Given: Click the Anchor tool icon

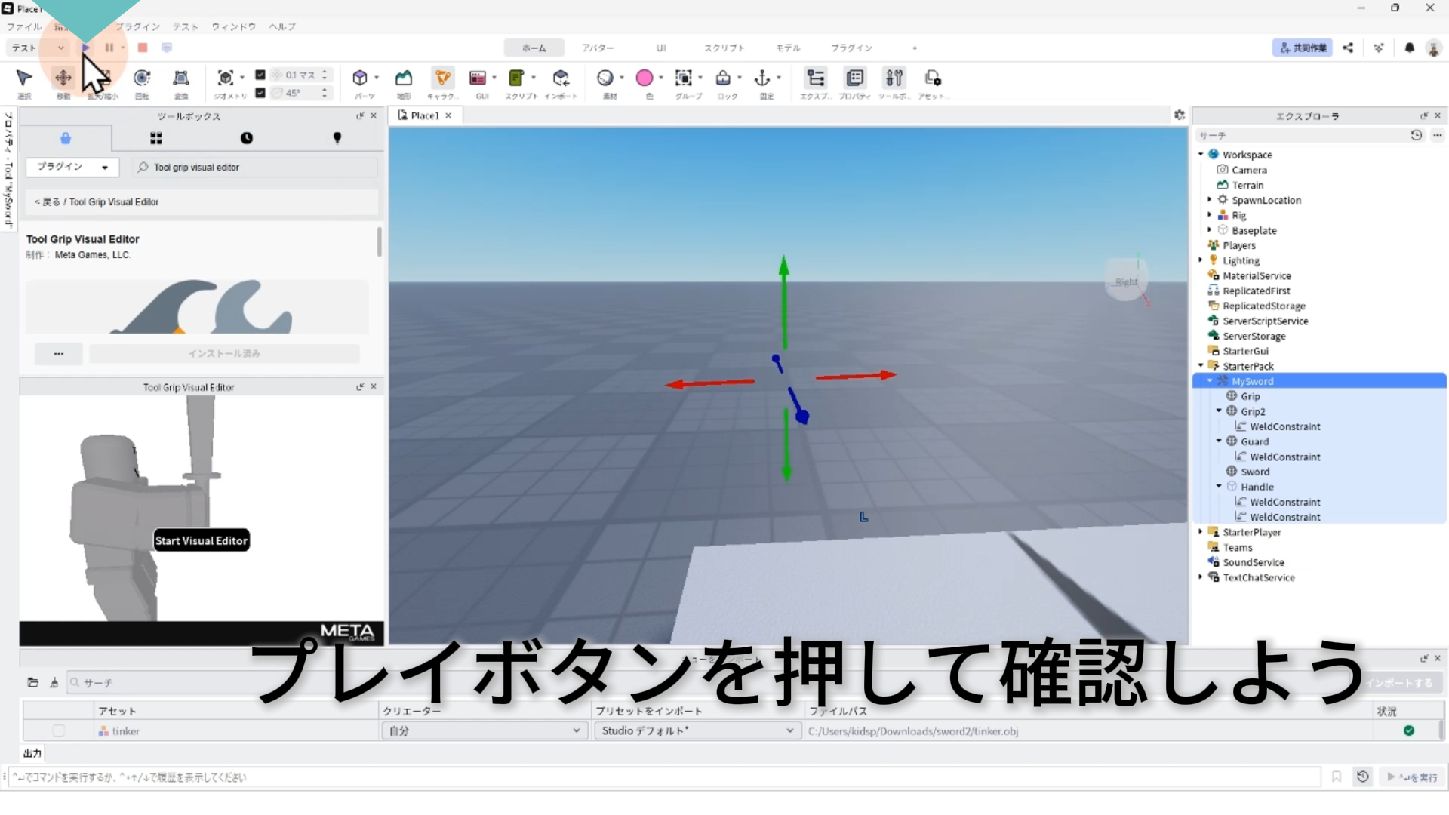Looking at the screenshot, I should tap(762, 78).
